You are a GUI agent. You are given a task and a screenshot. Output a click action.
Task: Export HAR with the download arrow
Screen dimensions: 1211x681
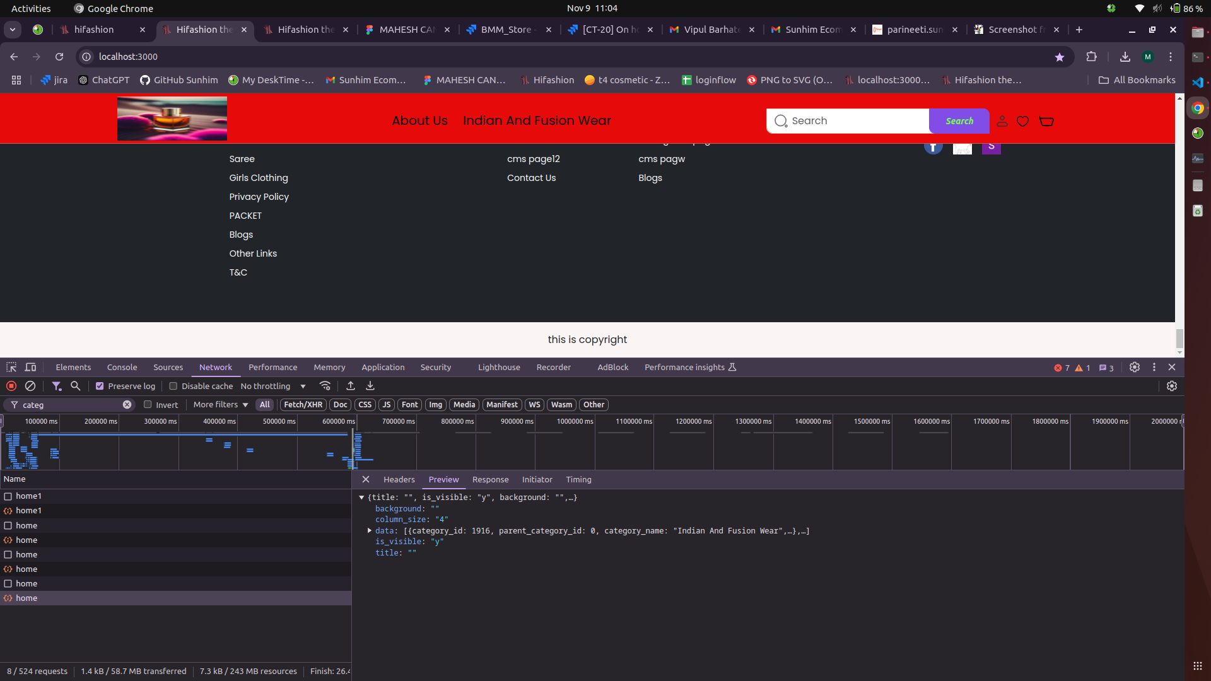pos(370,386)
